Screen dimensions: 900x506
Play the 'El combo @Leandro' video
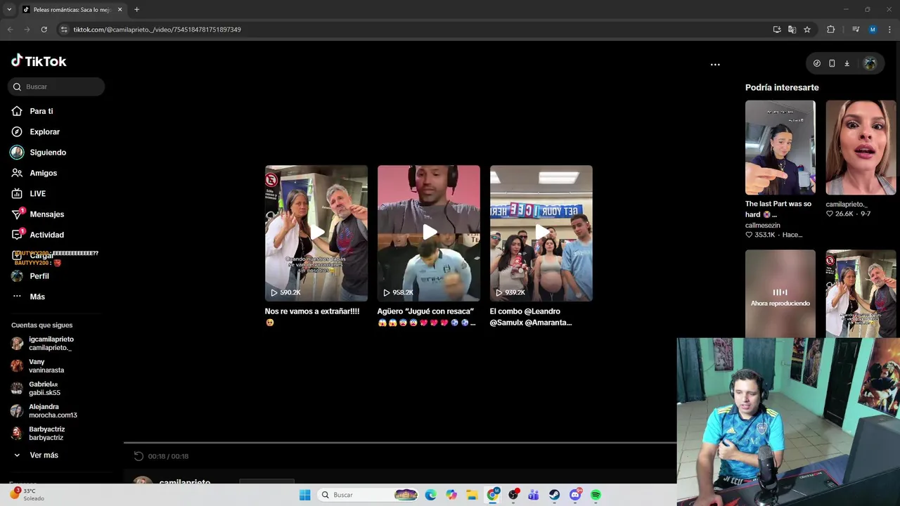click(541, 233)
